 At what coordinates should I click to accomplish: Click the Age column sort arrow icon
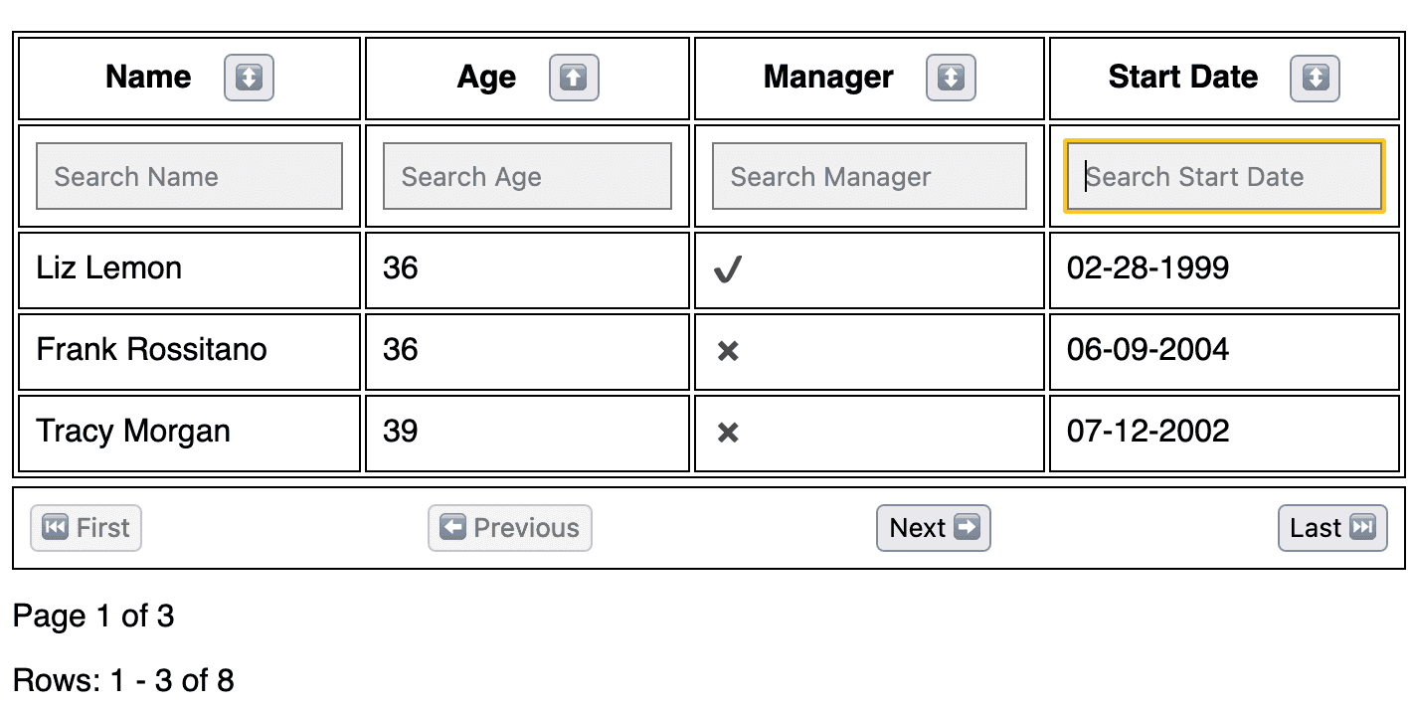[574, 78]
